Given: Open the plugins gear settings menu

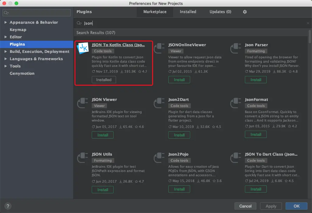Looking at the screenshot, I should [245, 12].
